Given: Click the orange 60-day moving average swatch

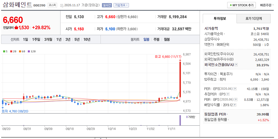Looking at the screenshot, I should click(20, 52).
